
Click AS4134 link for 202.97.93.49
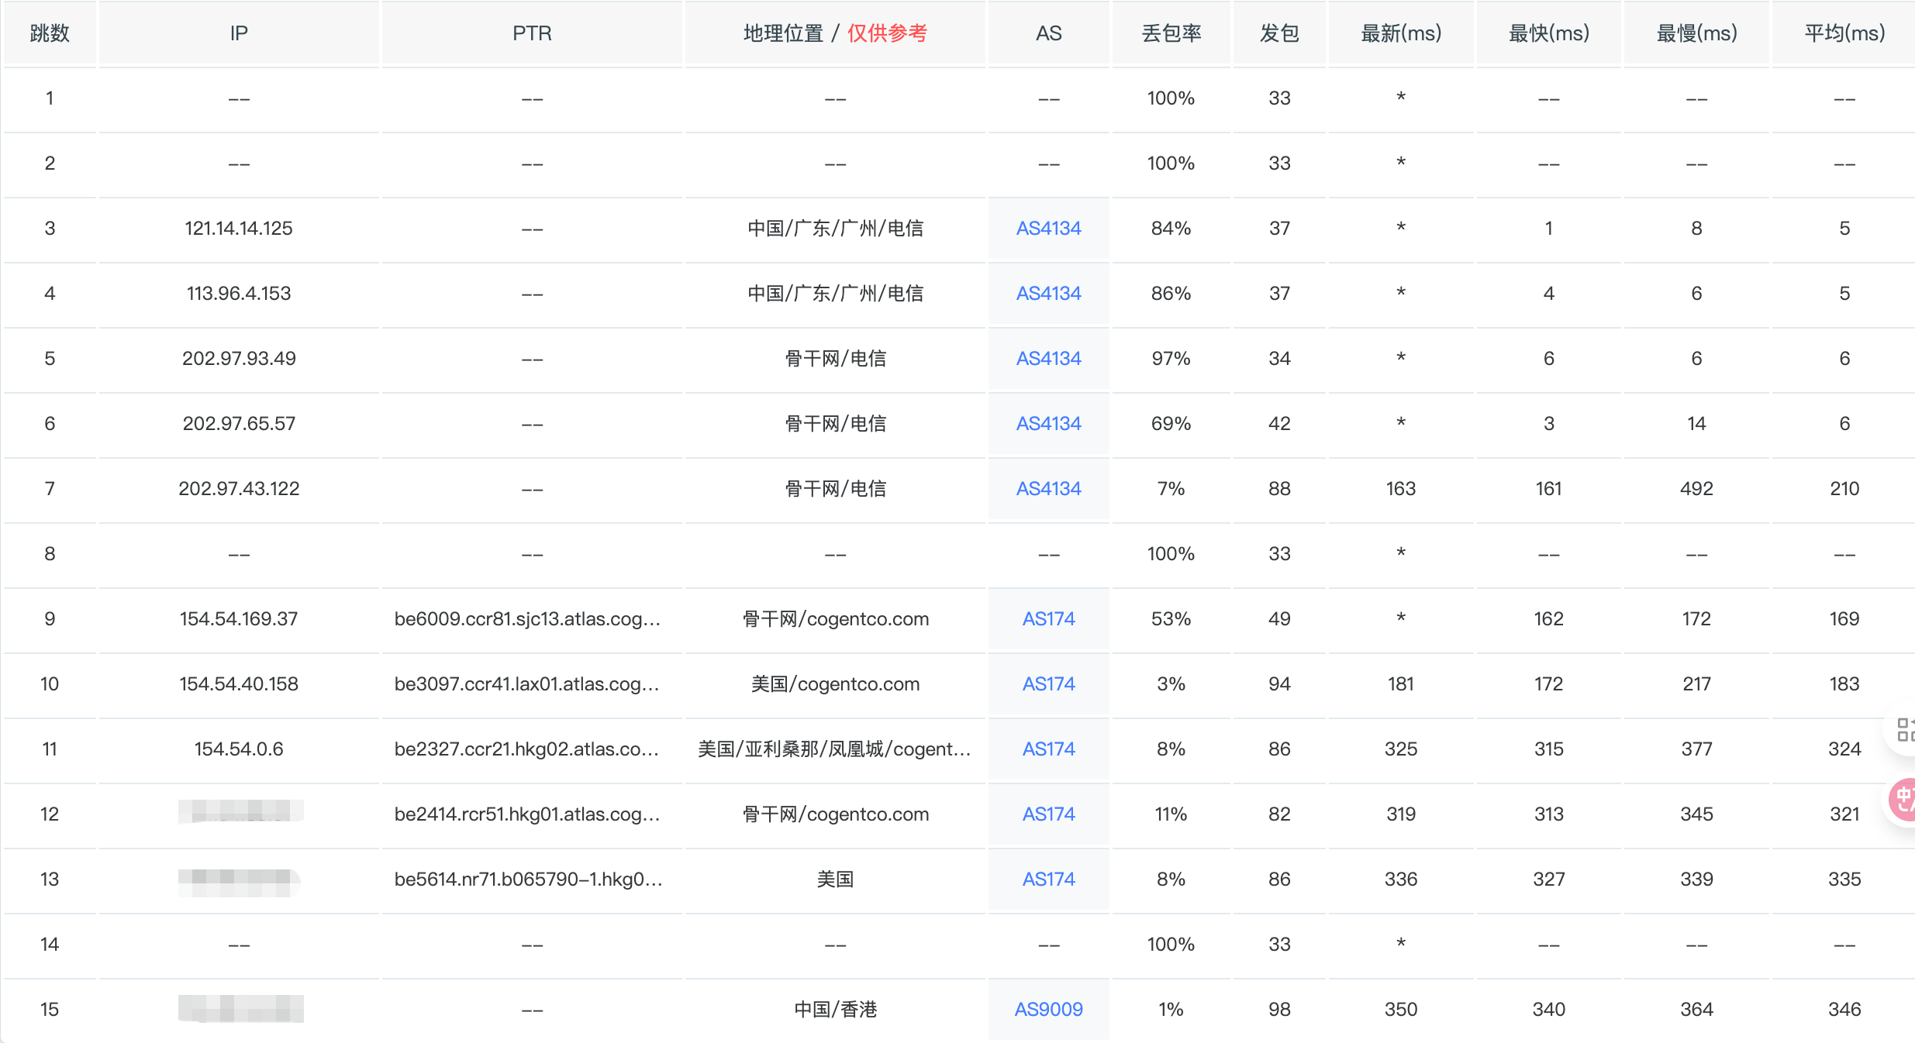pyautogui.click(x=1048, y=359)
